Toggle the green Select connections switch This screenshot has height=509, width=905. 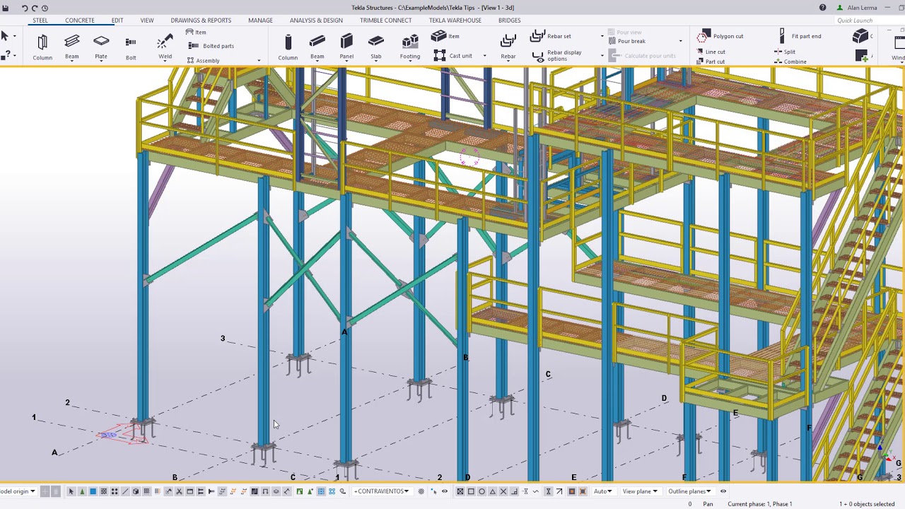tap(82, 491)
